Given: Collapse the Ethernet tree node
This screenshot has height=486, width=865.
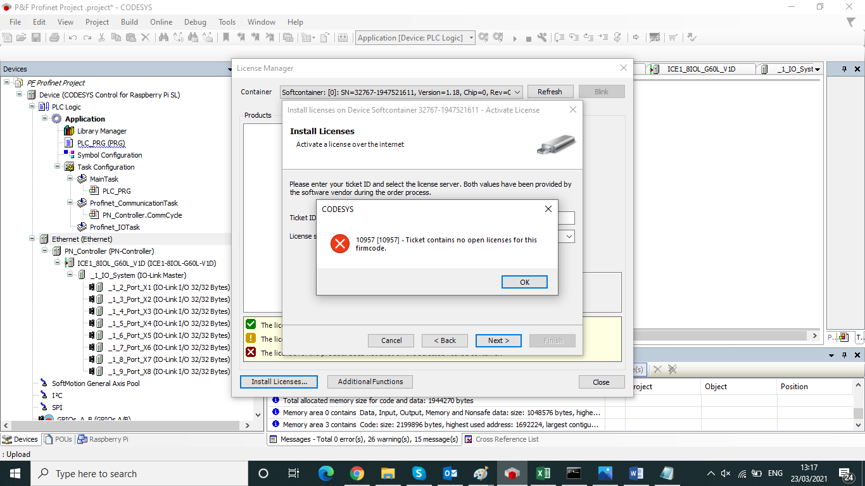Looking at the screenshot, I should click(x=31, y=239).
